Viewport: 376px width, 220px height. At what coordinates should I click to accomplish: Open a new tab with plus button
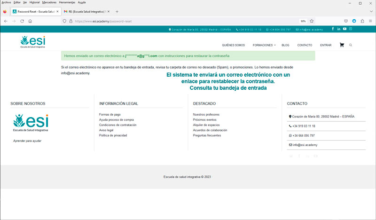117,11
